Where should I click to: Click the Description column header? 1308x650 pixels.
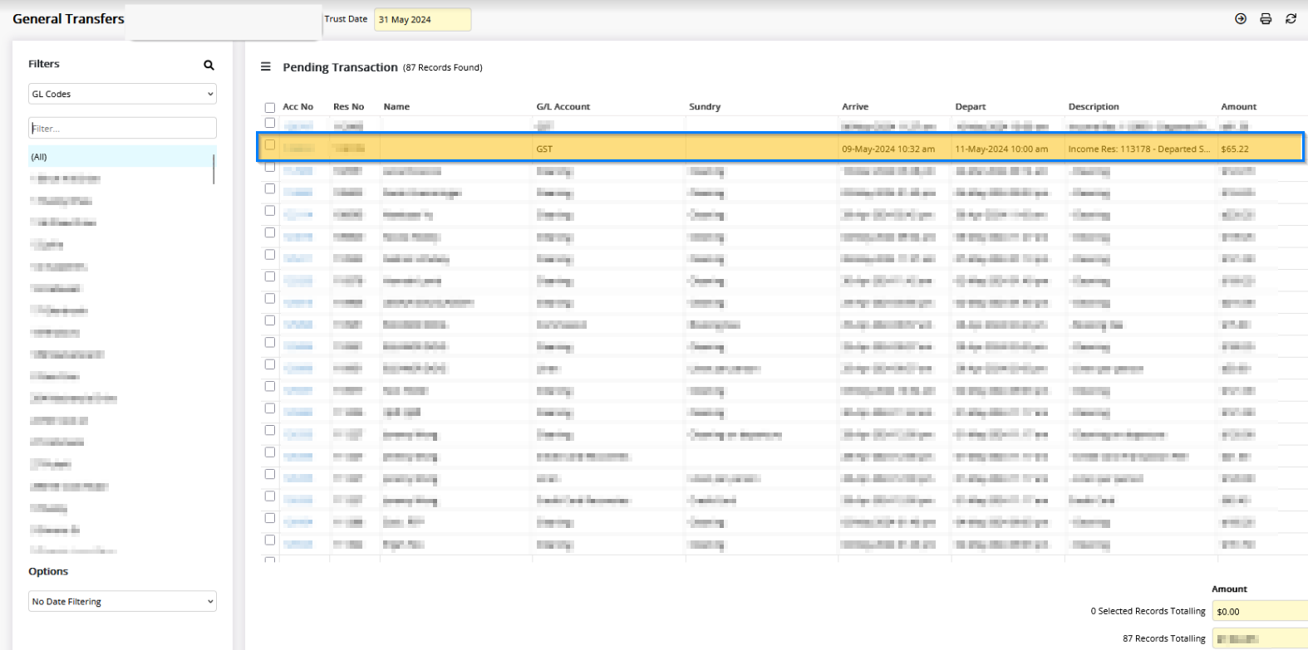pyautogui.click(x=1093, y=106)
